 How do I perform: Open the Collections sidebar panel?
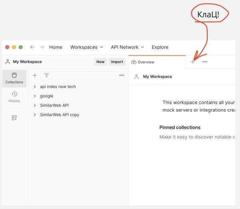(14, 78)
